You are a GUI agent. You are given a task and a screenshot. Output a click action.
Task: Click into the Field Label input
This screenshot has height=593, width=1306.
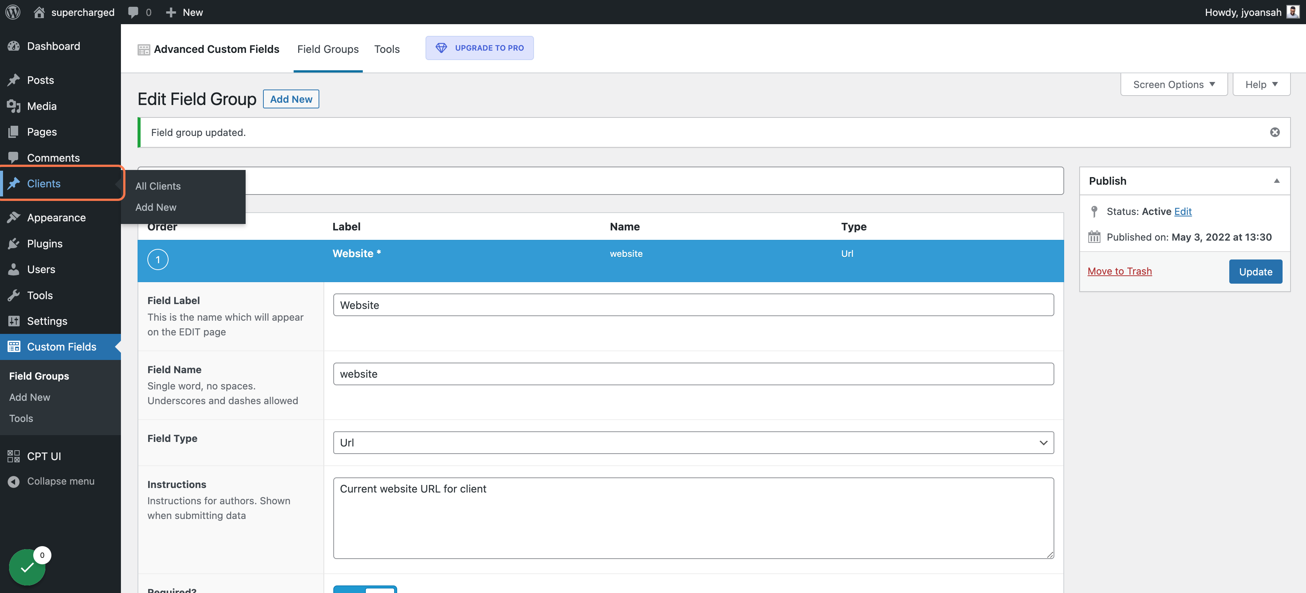click(x=693, y=304)
